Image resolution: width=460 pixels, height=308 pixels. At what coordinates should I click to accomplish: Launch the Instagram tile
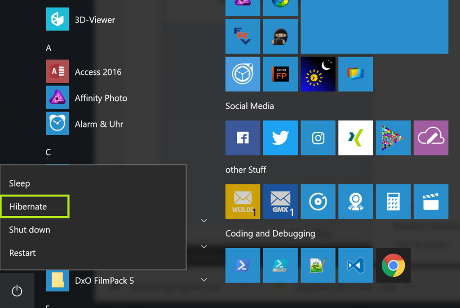coord(318,138)
